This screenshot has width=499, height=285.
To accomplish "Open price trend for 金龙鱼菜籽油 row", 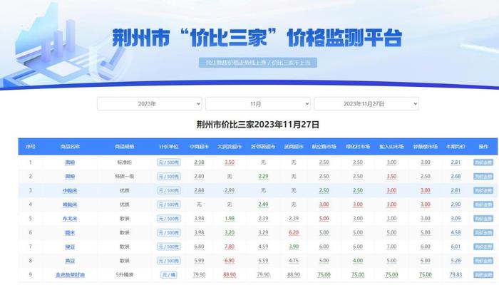I will tap(483, 274).
